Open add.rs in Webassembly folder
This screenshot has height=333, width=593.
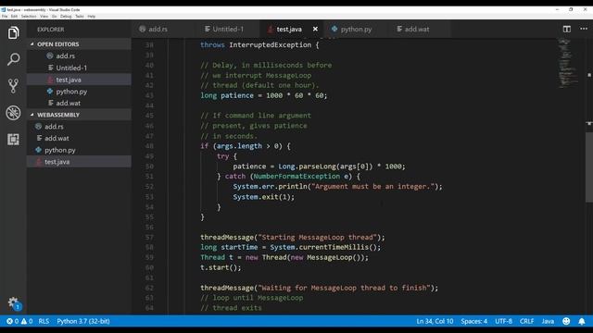(79, 127)
